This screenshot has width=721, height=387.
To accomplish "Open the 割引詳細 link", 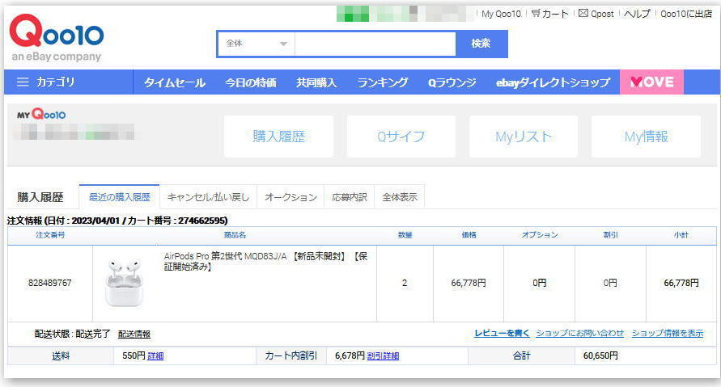I will click(x=383, y=355).
